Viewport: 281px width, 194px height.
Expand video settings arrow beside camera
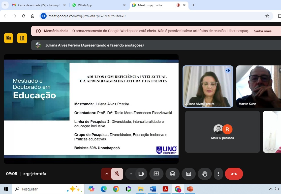click(x=131, y=174)
